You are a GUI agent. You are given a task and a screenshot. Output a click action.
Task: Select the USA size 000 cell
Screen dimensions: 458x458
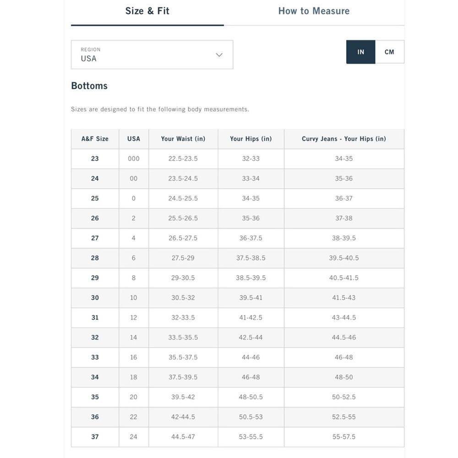point(134,158)
